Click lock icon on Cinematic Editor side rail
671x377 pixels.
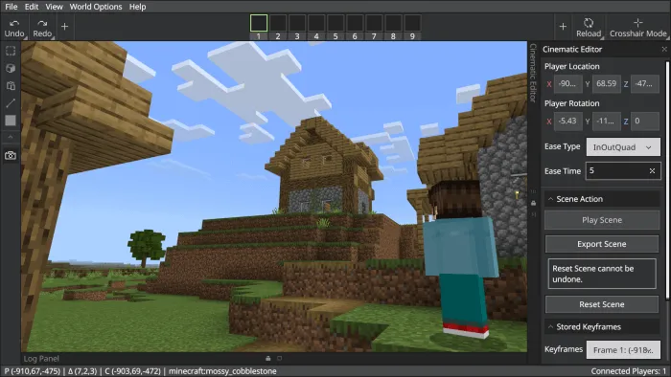(x=533, y=203)
